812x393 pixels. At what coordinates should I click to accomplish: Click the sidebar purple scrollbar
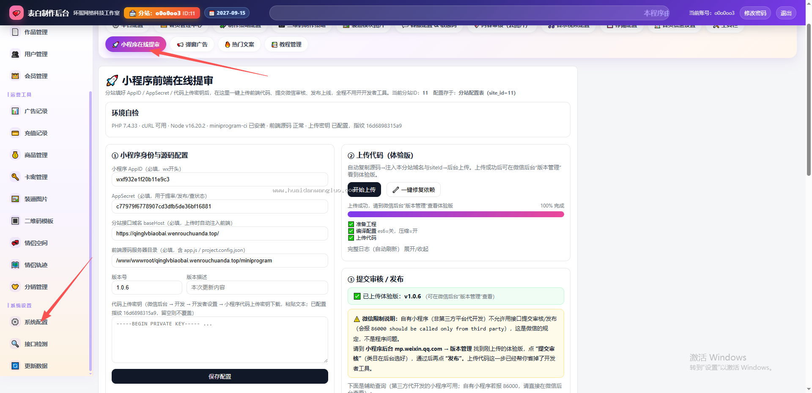point(90,231)
